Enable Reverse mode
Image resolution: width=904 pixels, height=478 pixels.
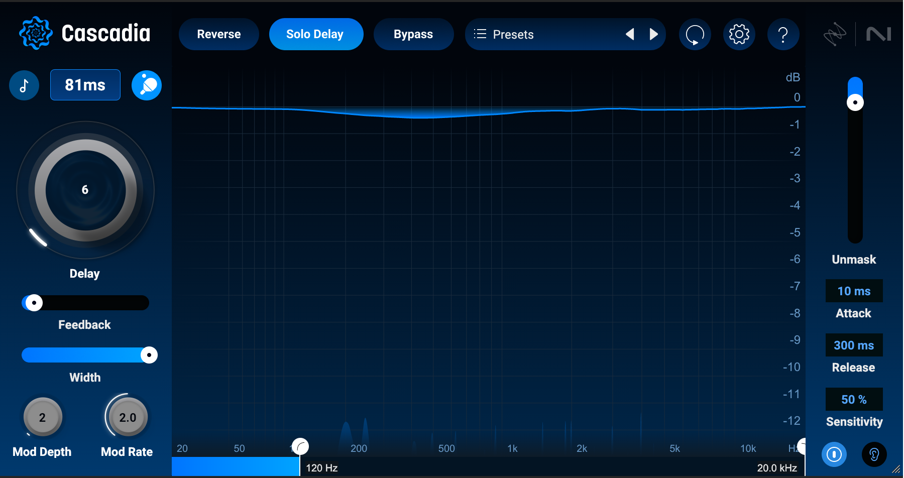[x=219, y=34]
